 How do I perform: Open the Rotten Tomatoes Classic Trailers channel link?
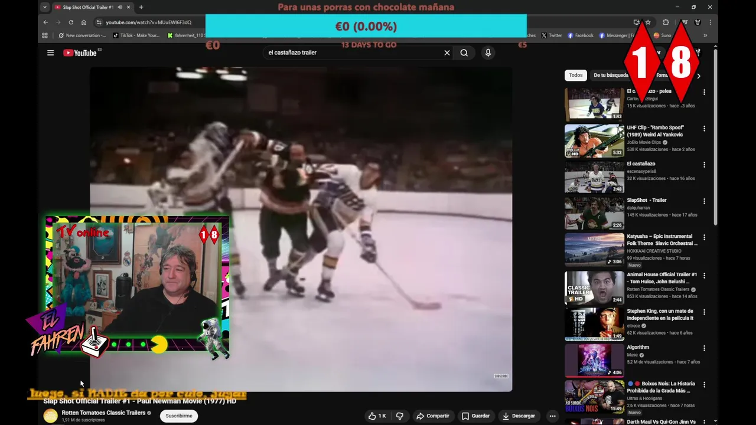103,413
